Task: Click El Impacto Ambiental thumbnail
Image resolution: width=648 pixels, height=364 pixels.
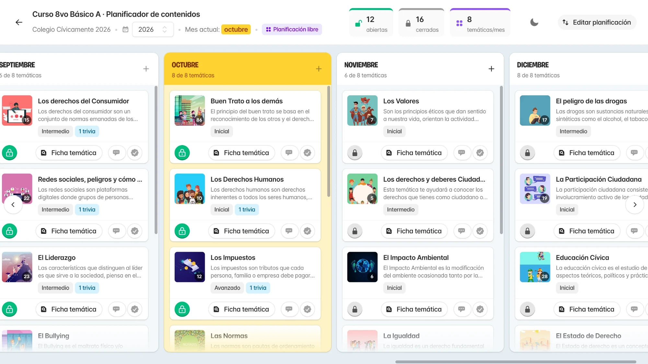Action: coord(363,267)
